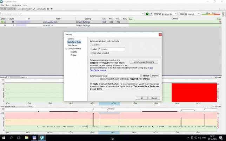Click the browse folder button

(x=155, y=76)
